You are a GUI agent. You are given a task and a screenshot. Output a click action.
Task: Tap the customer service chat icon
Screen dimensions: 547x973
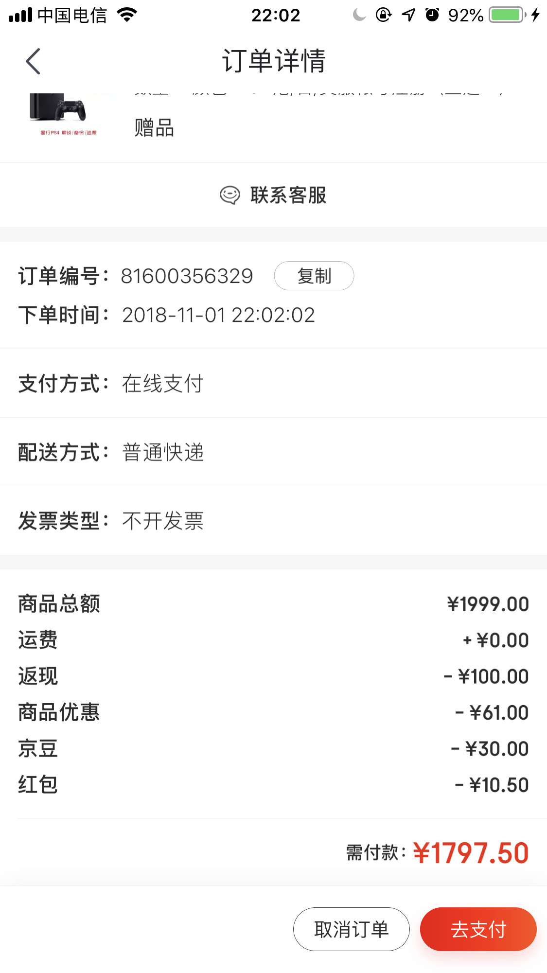[229, 195]
